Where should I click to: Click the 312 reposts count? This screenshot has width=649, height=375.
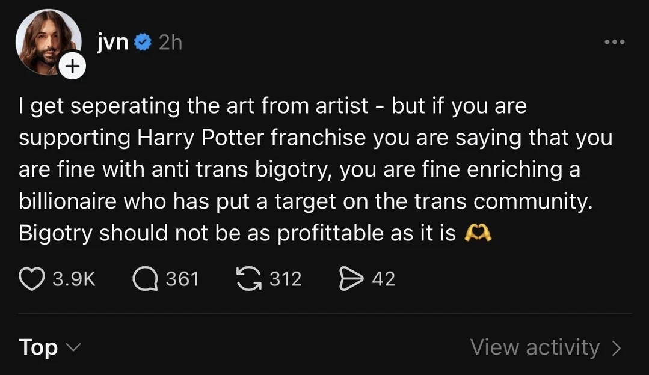(x=285, y=279)
